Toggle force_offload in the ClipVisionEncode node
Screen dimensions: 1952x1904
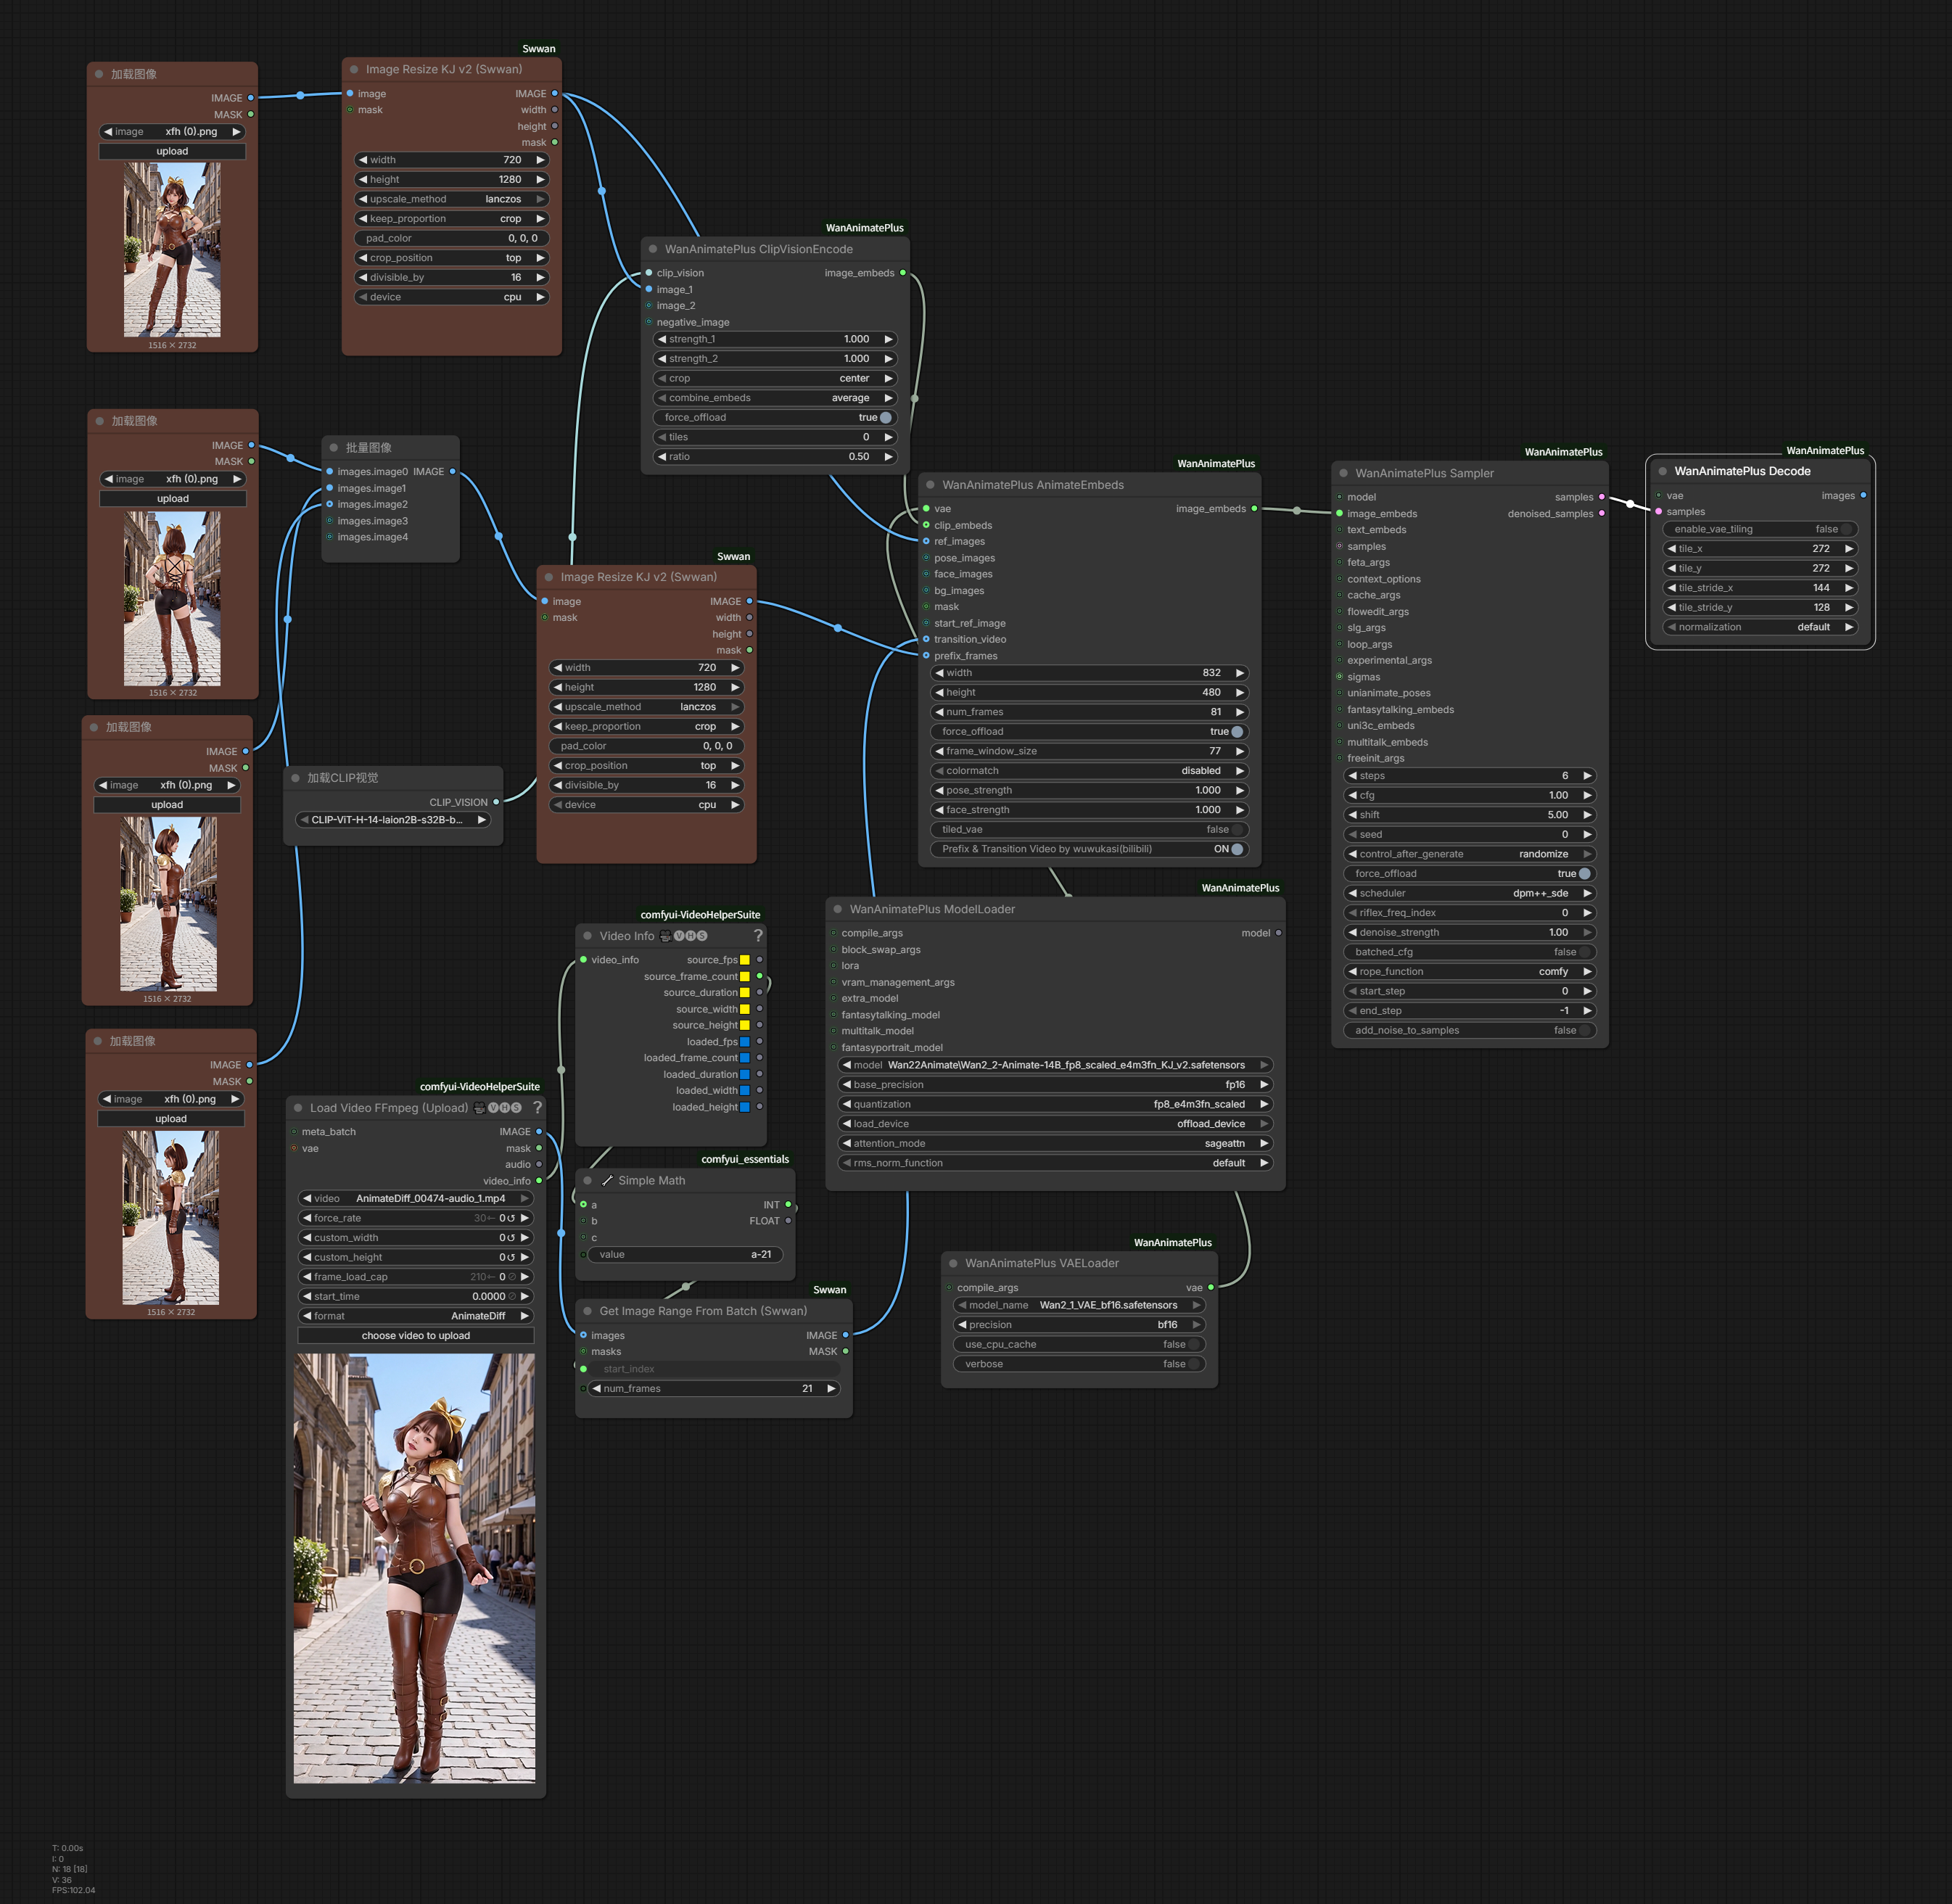pos(775,418)
